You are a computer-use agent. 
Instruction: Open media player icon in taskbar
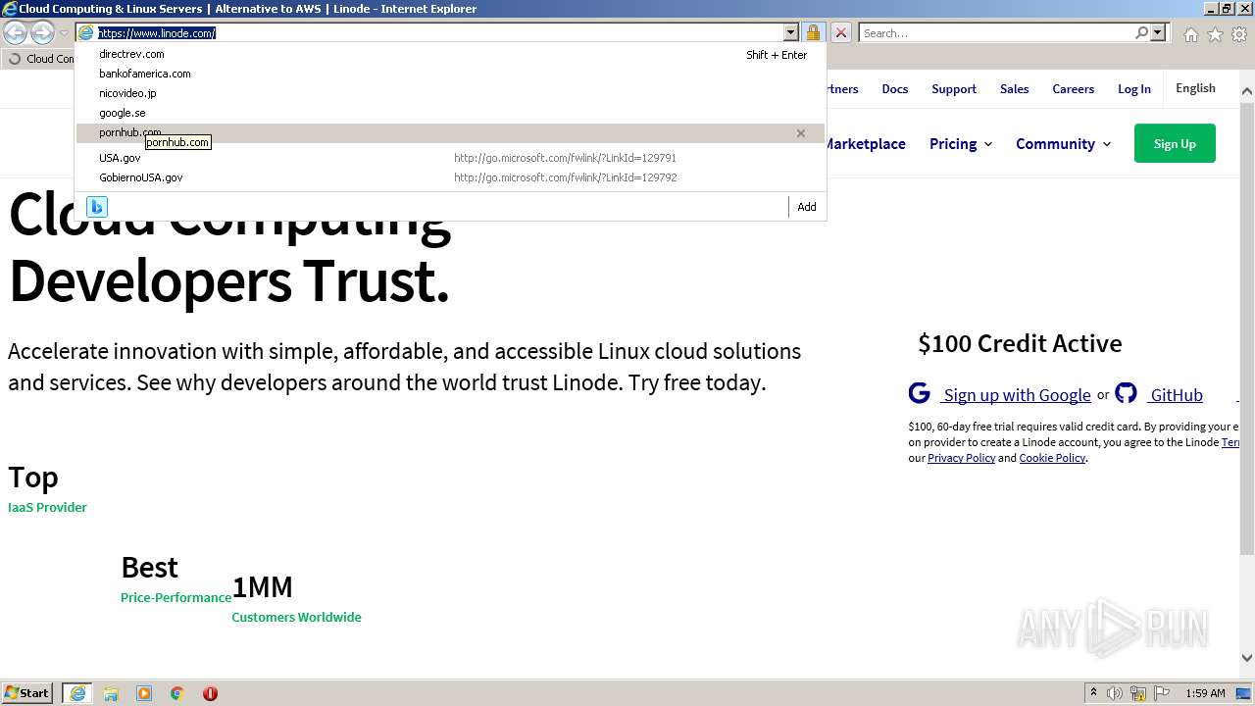144,693
